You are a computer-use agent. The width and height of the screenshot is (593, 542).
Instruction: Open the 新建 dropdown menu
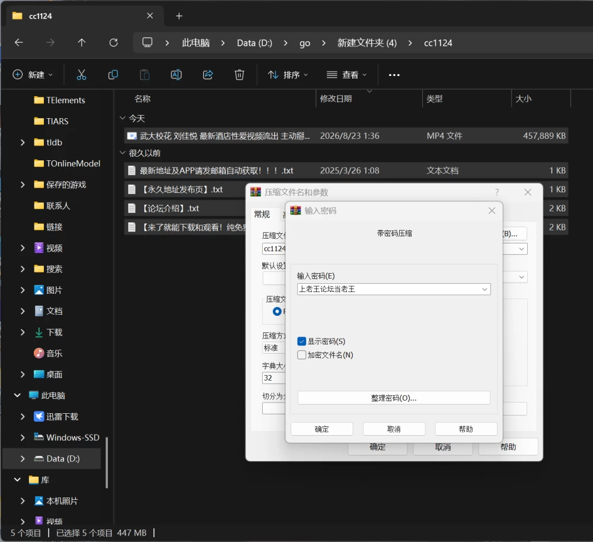click(x=33, y=75)
